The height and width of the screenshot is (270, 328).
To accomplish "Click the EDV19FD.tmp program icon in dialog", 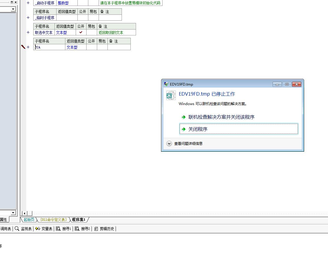I will 171,95.
